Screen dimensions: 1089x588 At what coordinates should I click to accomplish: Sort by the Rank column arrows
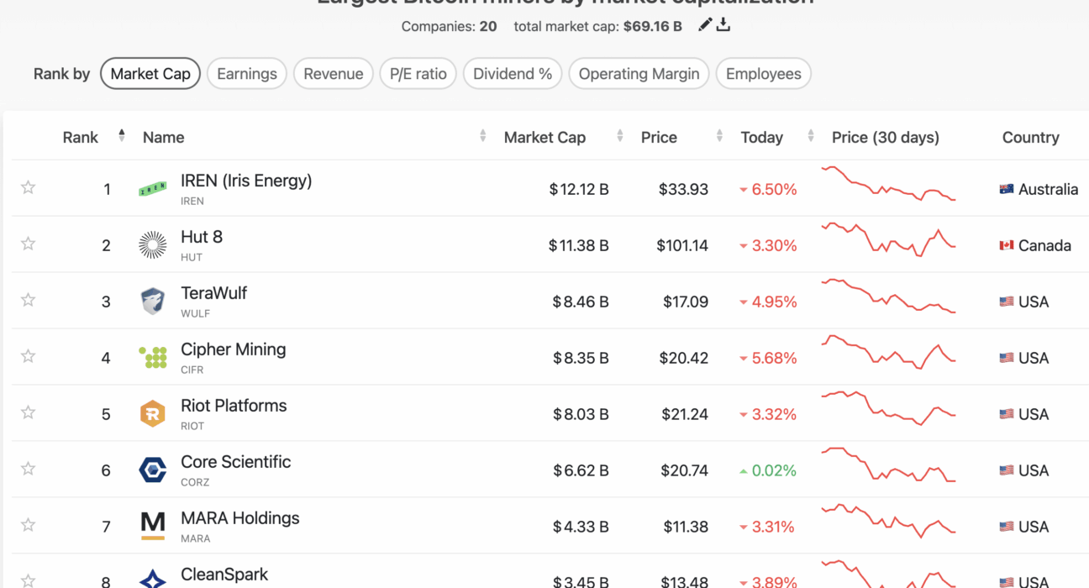pos(122,135)
